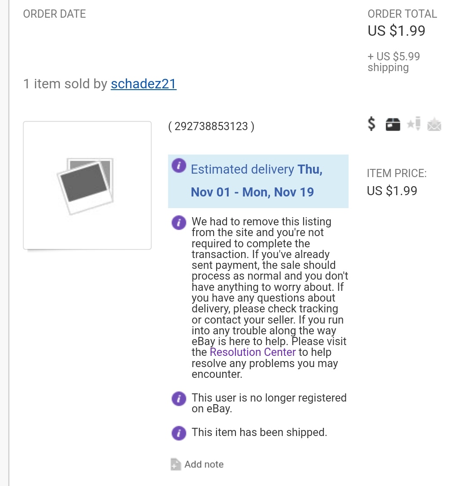Click info icon beside 'item has been shipped'
Screen dimensions: 465x486
click(179, 433)
